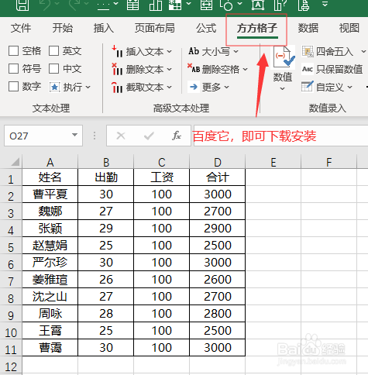
Task: Open the 页面布局 tab
Action: 154,28
